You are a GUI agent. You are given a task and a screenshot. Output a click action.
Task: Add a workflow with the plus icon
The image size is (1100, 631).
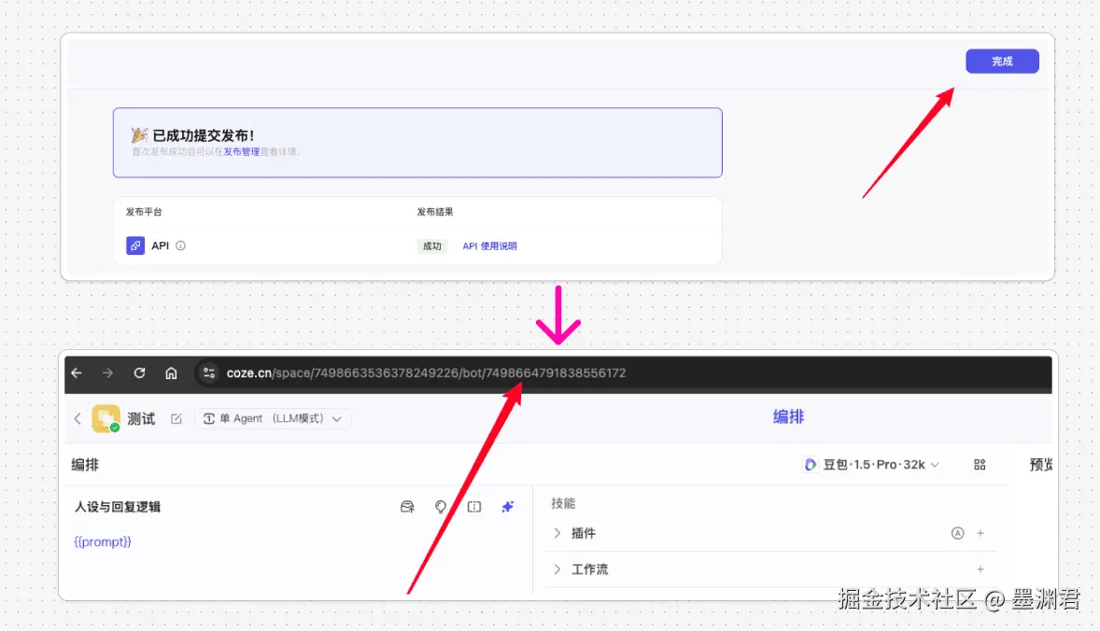pos(980,569)
